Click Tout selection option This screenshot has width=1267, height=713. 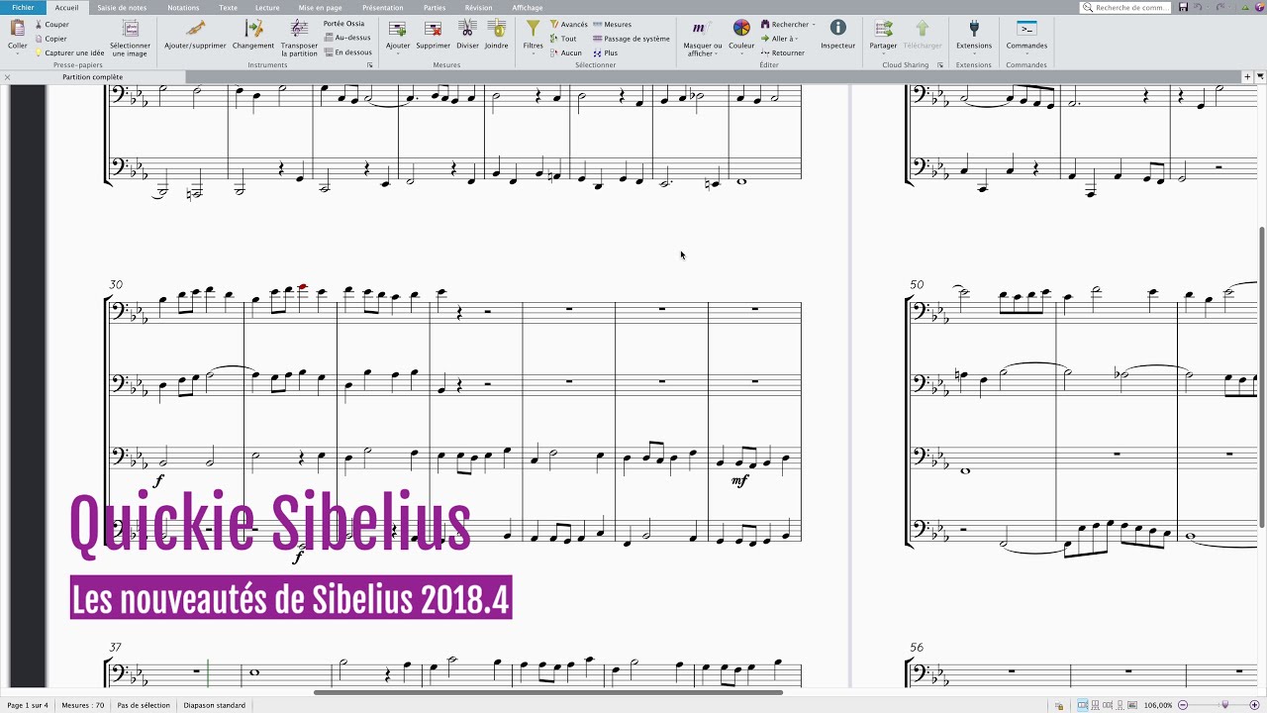tap(563, 39)
